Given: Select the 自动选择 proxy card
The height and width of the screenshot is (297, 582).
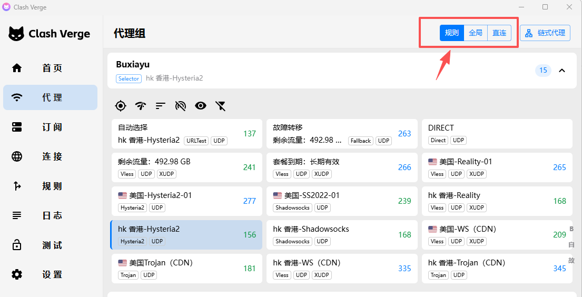Looking at the screenshot, I should coord(186,134).
